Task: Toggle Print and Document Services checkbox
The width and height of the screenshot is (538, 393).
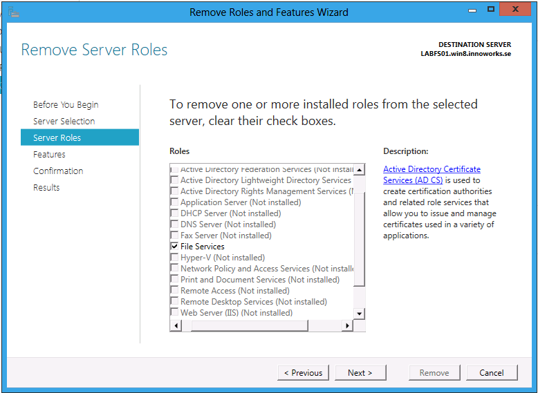Action: point(174,280)
